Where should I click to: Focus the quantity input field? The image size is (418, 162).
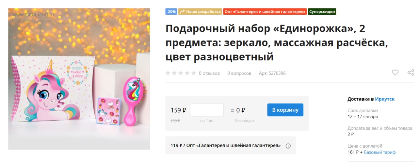point(207,110)
